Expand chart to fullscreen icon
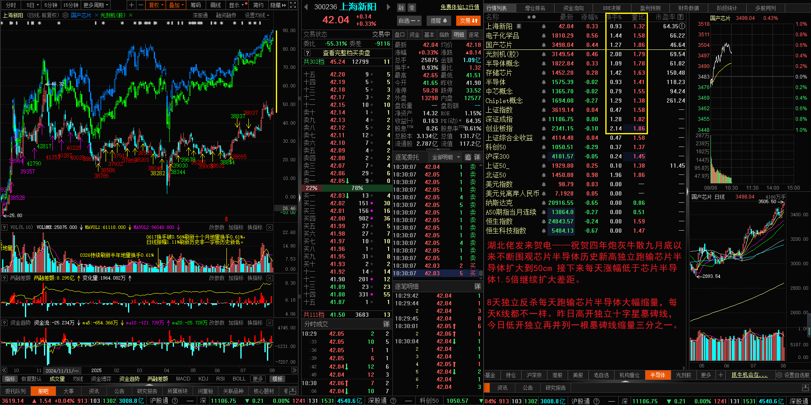 coord(293,5)
